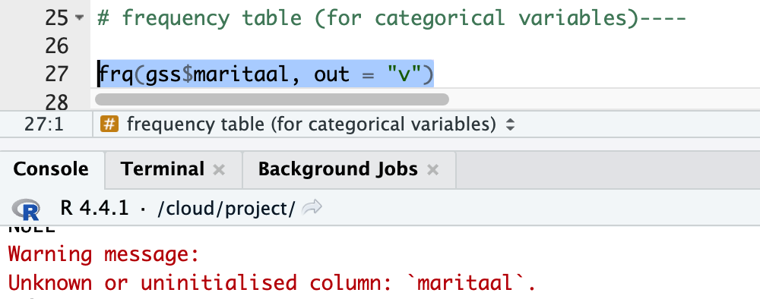Click the orange hash section icon
The height and width of the screenshot is (299, 760).
[109, 124]
